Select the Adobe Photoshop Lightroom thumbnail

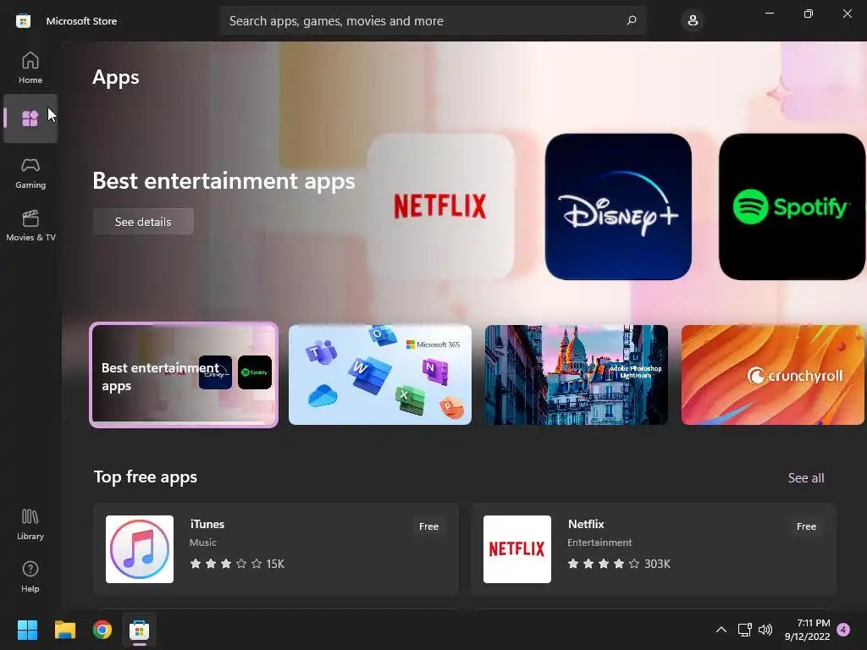click(x=576, y=375)
